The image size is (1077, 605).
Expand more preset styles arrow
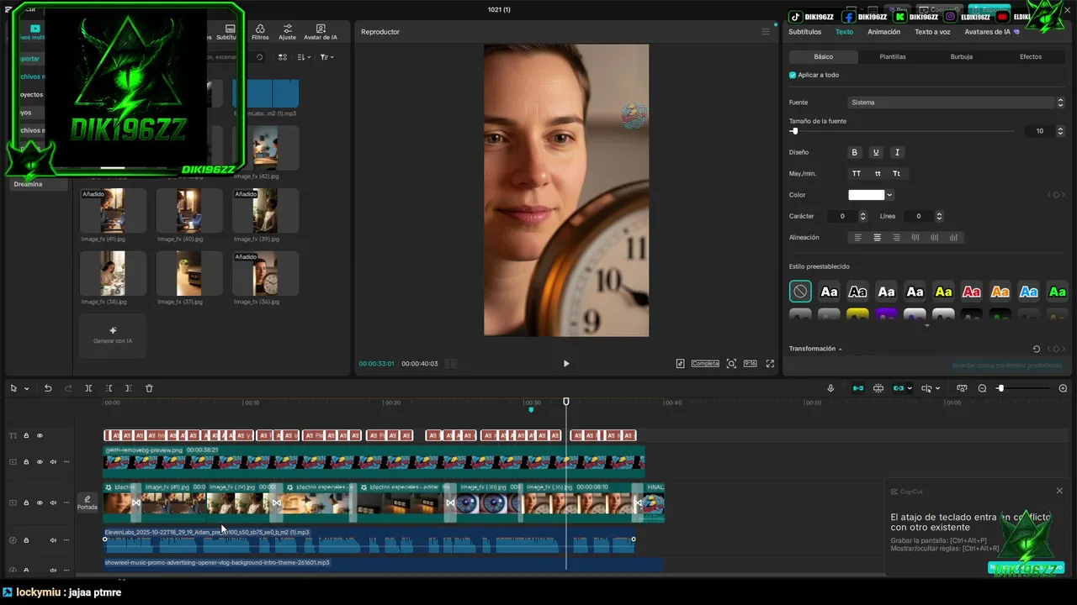pyautogui.click(x=927, y=326)
